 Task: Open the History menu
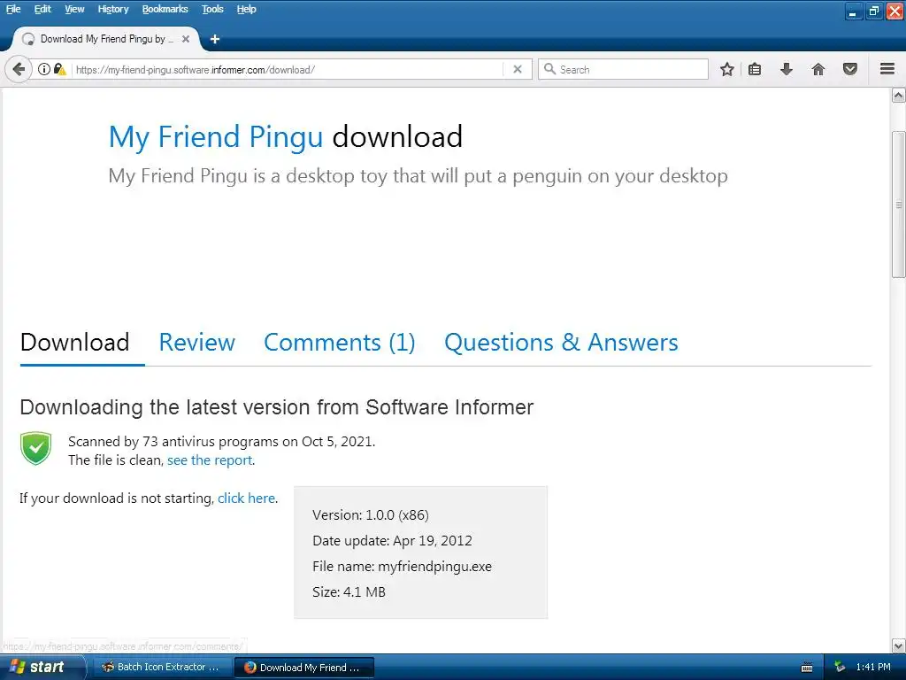(112, 9)
